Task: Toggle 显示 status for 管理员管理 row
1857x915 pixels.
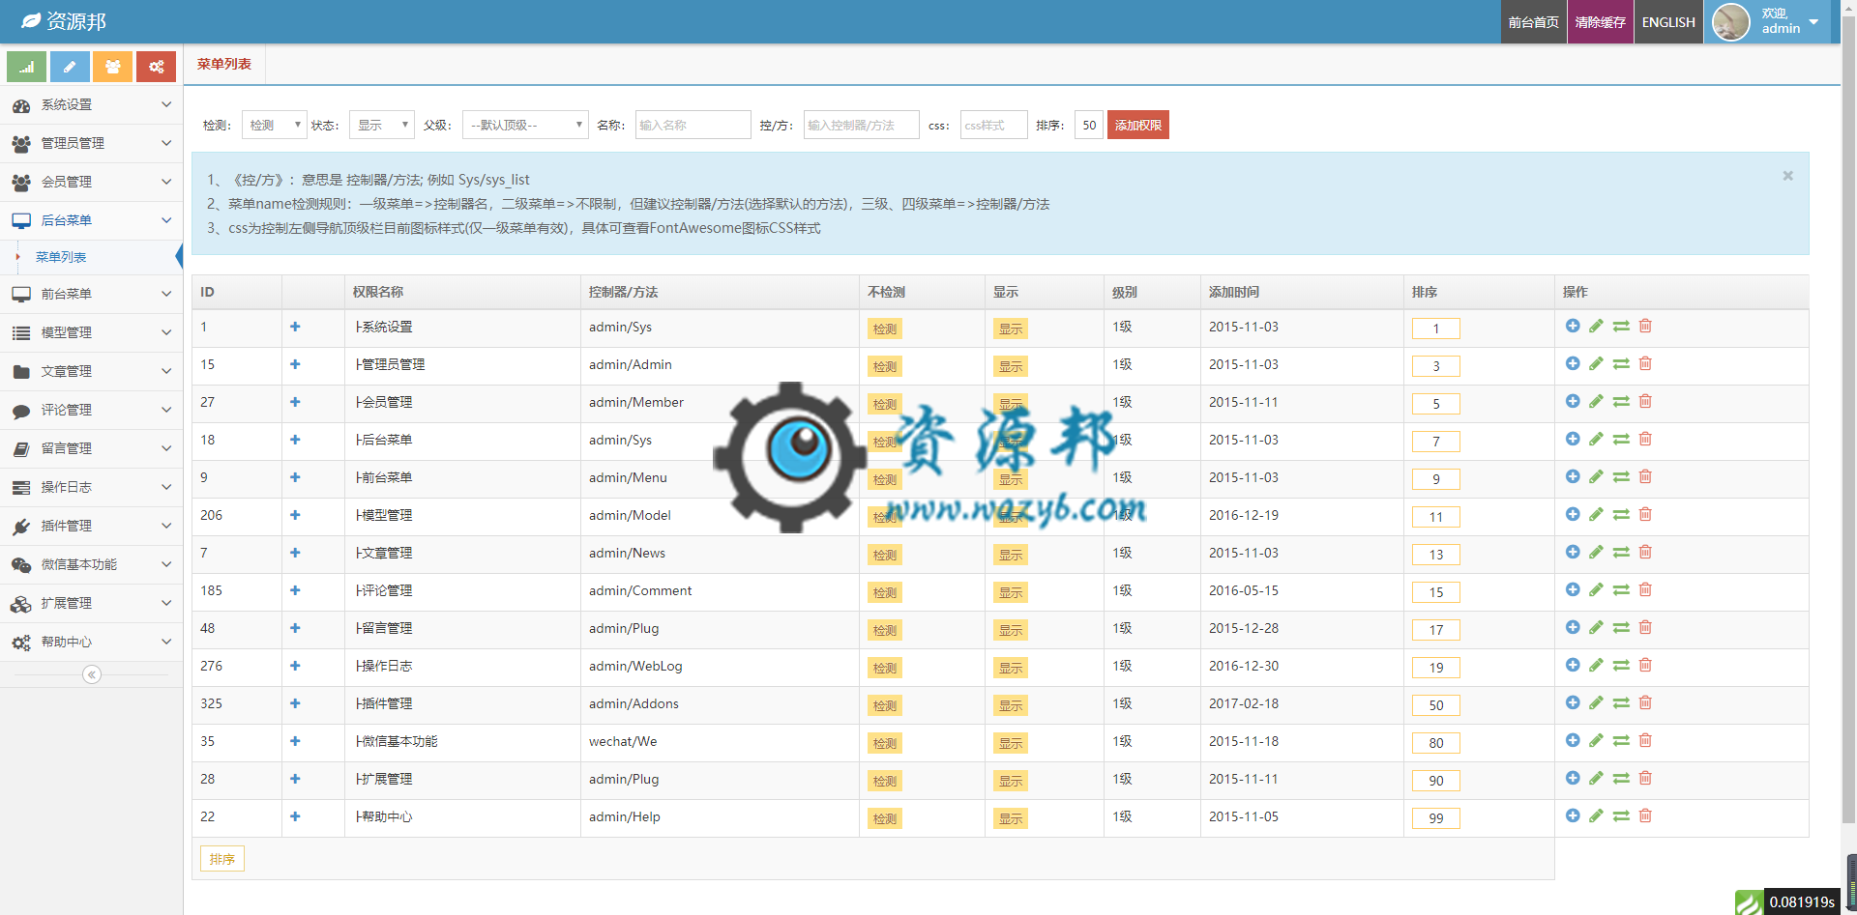Action: 1011,366
